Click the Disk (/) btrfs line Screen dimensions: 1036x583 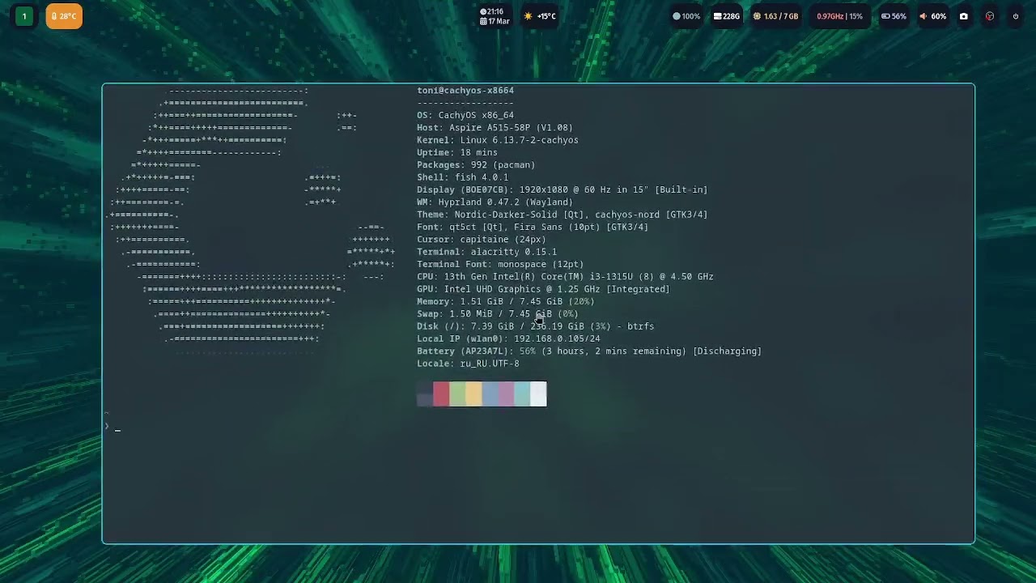535,326
